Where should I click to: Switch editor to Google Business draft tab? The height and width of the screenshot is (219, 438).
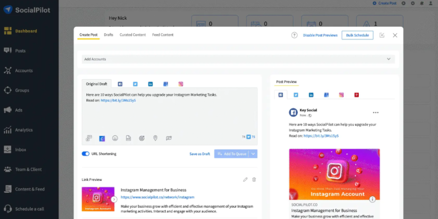click(x=165, y=84)
